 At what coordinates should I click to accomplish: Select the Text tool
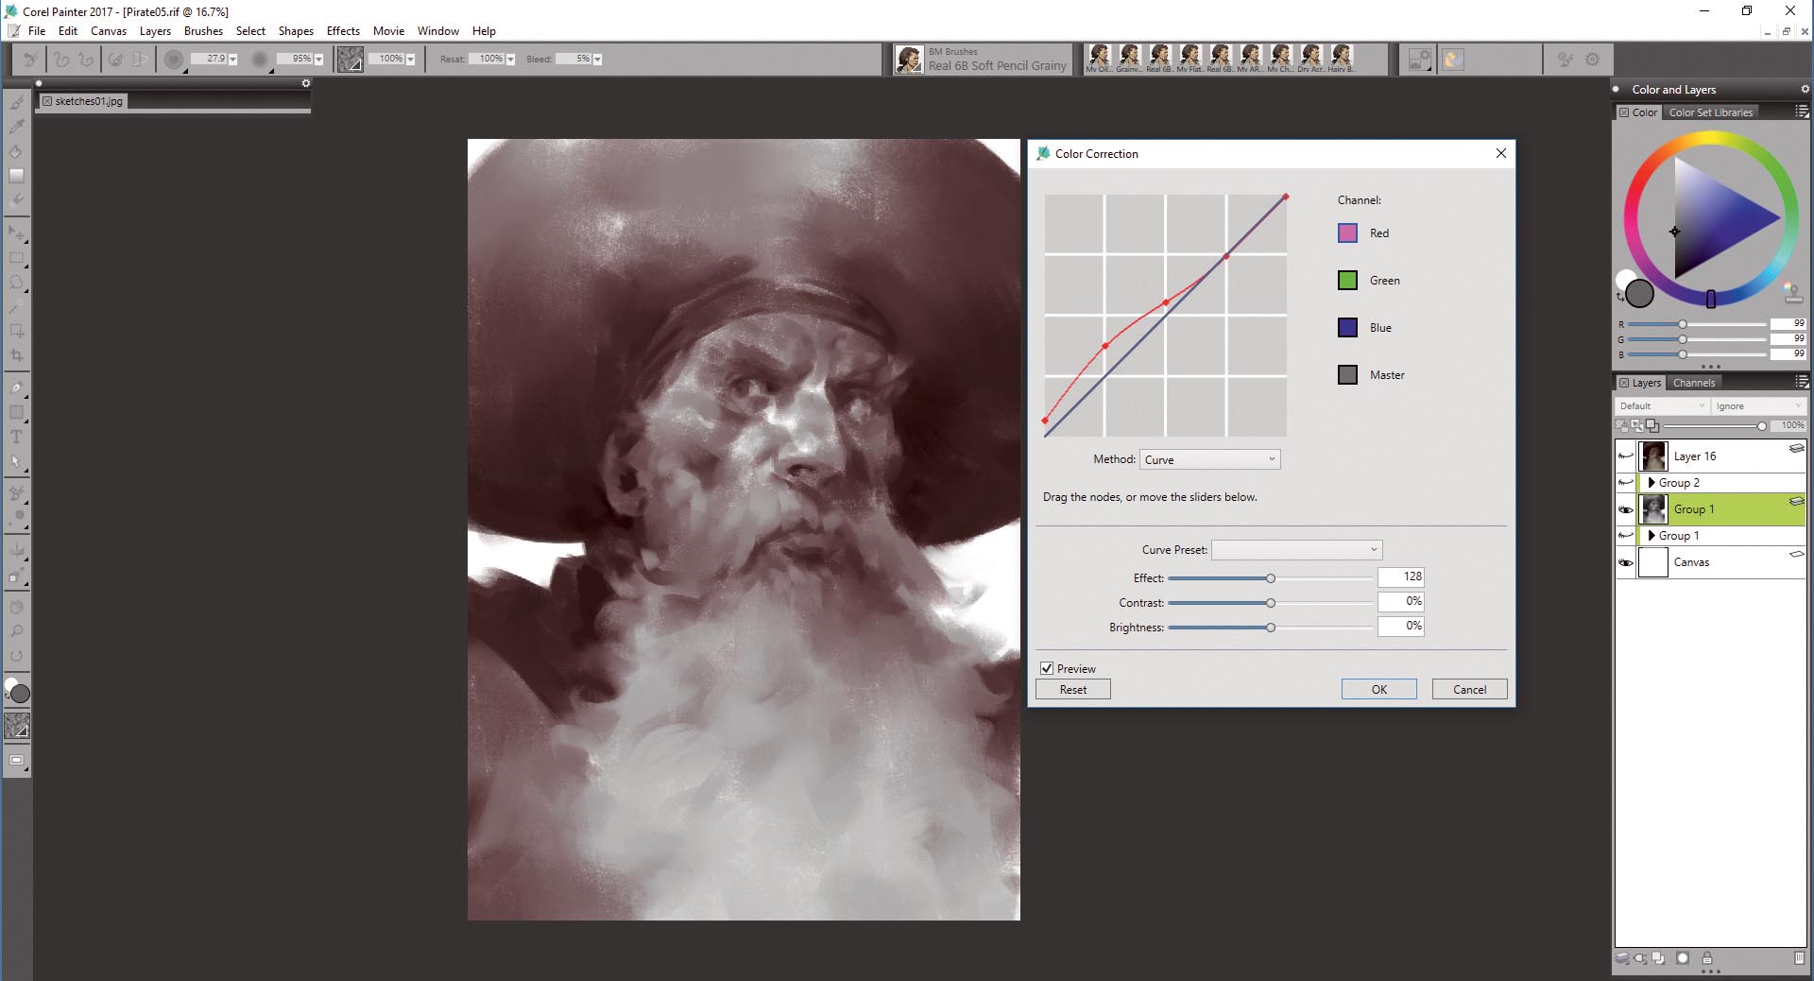tap(16, 437)
